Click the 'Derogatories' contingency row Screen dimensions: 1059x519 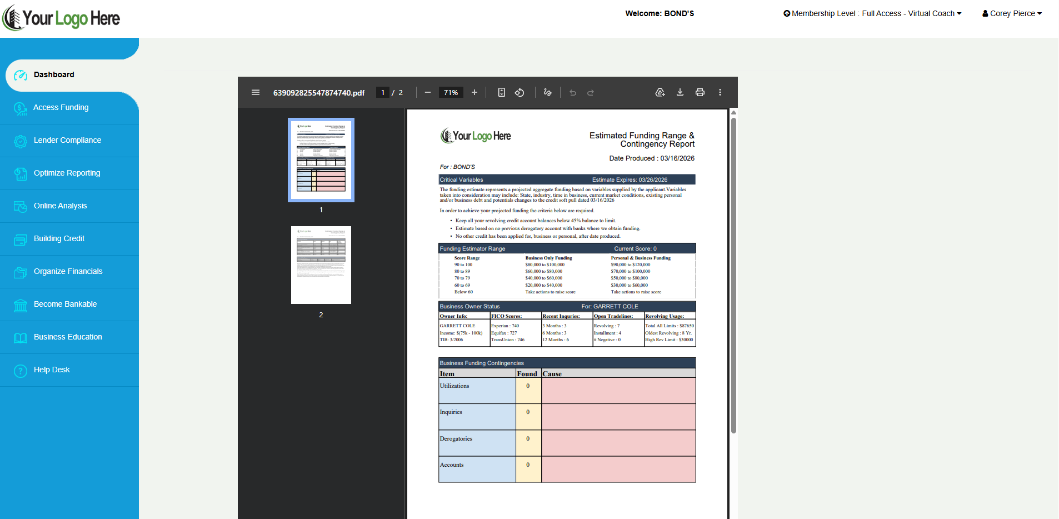point(567,443)
